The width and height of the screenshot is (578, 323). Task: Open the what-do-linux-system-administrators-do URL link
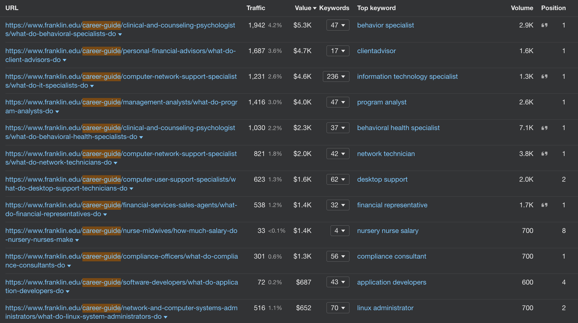click(x=121, y=312)
